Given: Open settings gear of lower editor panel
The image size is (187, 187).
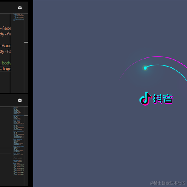Looking at the screenshot, I should (x=20, y=100).
